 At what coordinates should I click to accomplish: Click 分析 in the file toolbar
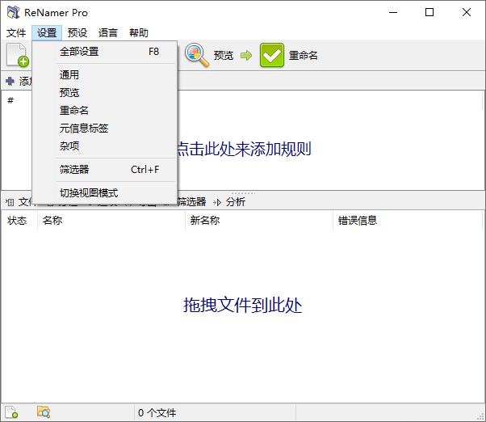pos(236,202)
